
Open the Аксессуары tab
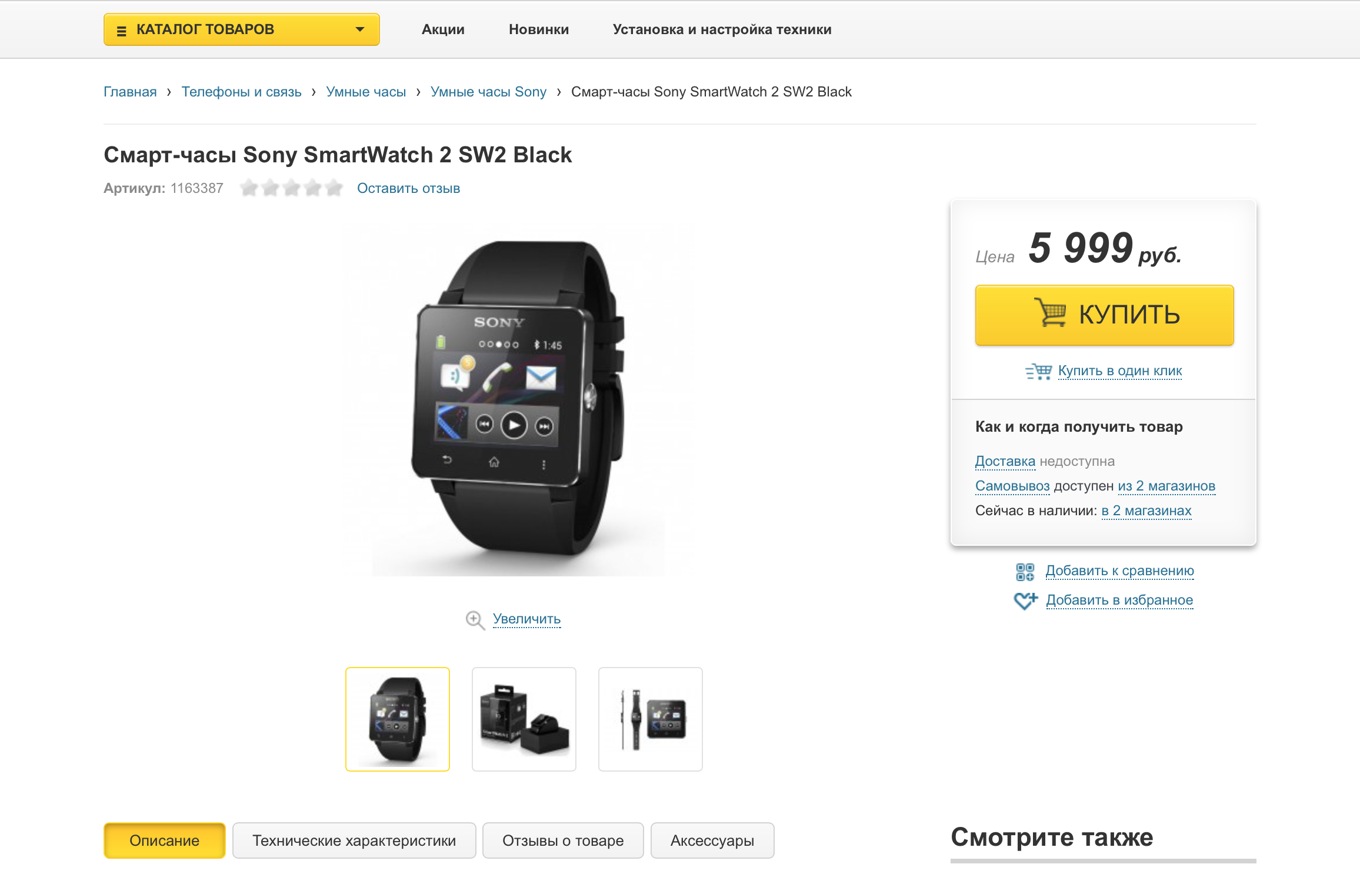tap(712, 840)
